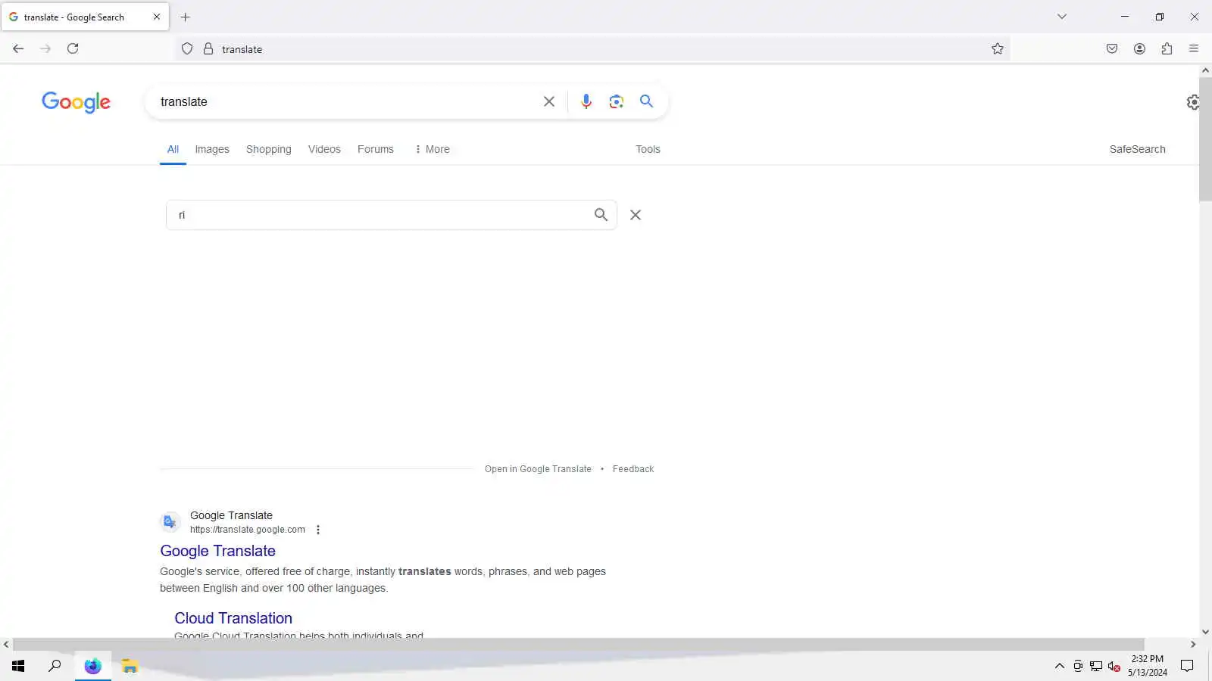Open File Explorer from the taskbar
The width and height of the screenshot is (1212, 681).
pyautogui.click(x=130, y=666)
